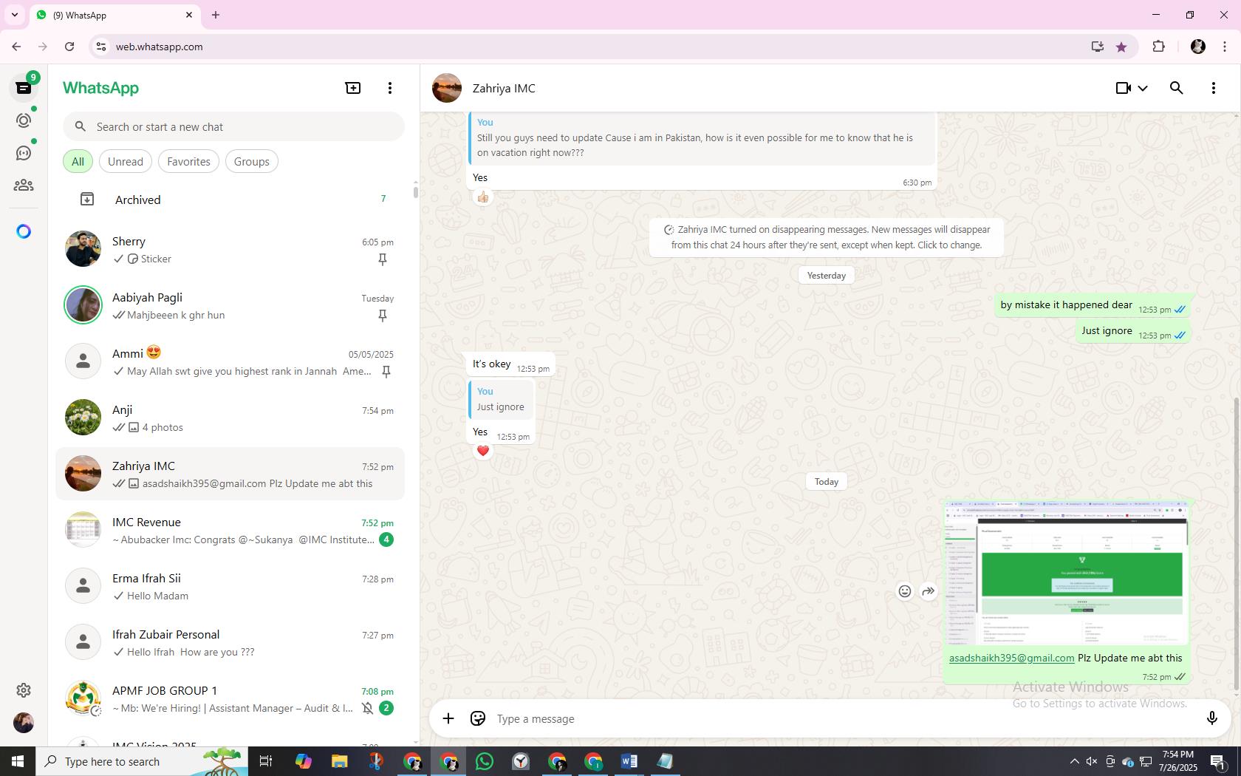Open a new browser tab
Viewport: 1241px width, 776px height.
coord(216,15)
